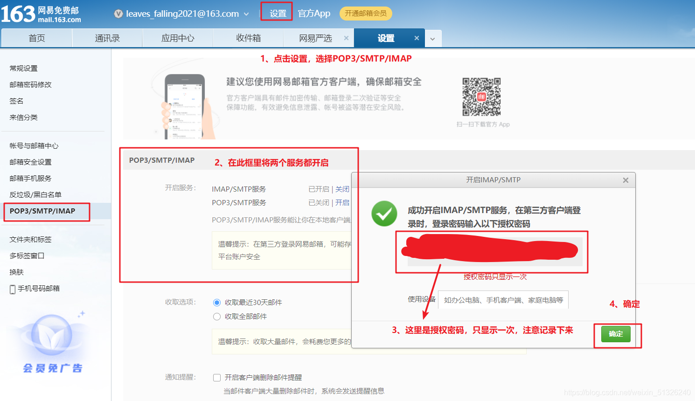Viewport: 695px width, 401px height.
Task: Click the 开通邮箱会员 button
Action: [x=366, y=14]
